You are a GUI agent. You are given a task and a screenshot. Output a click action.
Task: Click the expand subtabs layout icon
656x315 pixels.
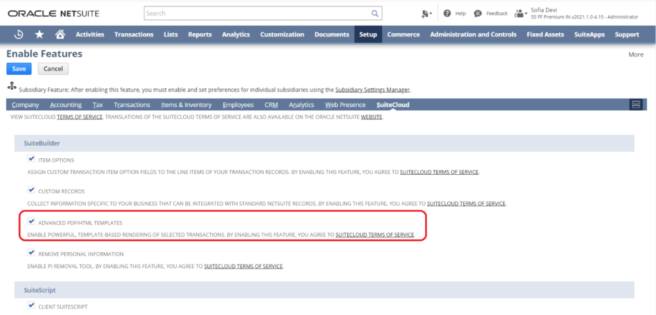[636, 104]
